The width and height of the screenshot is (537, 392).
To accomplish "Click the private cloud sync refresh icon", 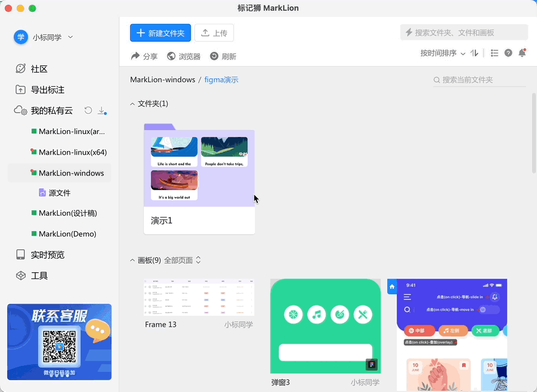I will point(88,111).
